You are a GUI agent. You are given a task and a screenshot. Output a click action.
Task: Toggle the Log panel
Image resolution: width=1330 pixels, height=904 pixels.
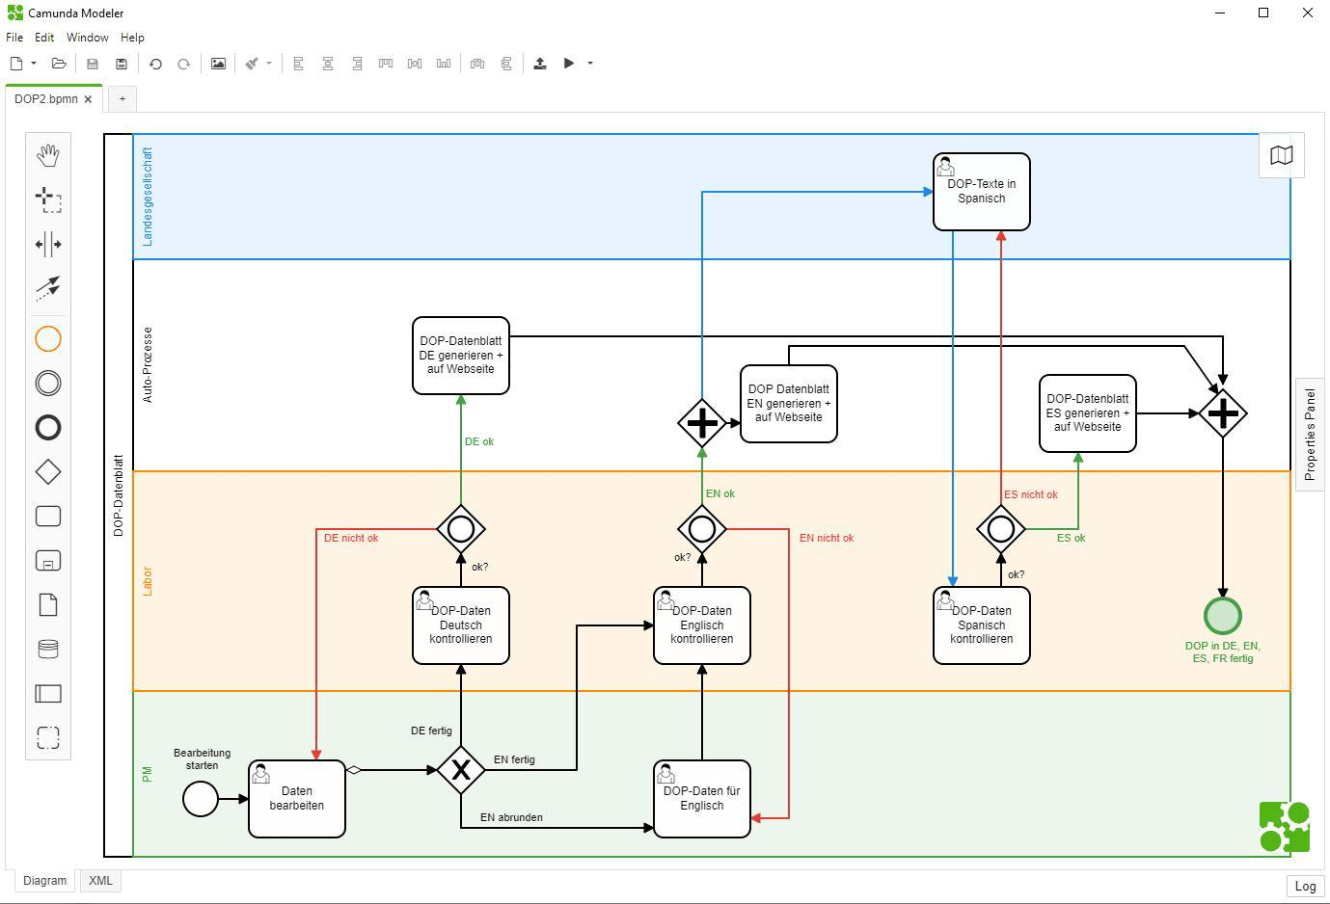(1305, 887)
